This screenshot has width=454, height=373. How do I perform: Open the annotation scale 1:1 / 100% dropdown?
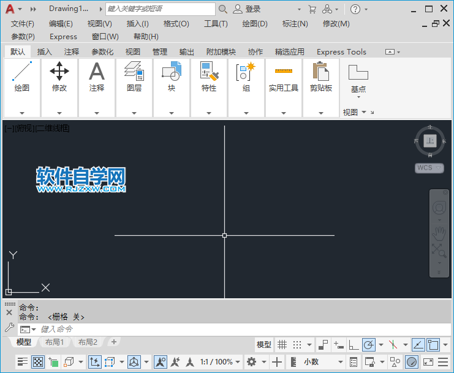tap(220, 362)
